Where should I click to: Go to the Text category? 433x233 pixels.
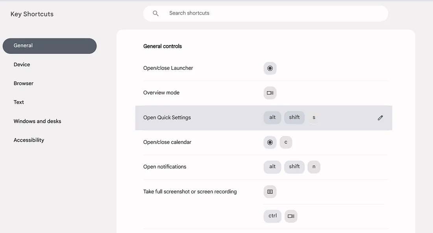point(19,102)
